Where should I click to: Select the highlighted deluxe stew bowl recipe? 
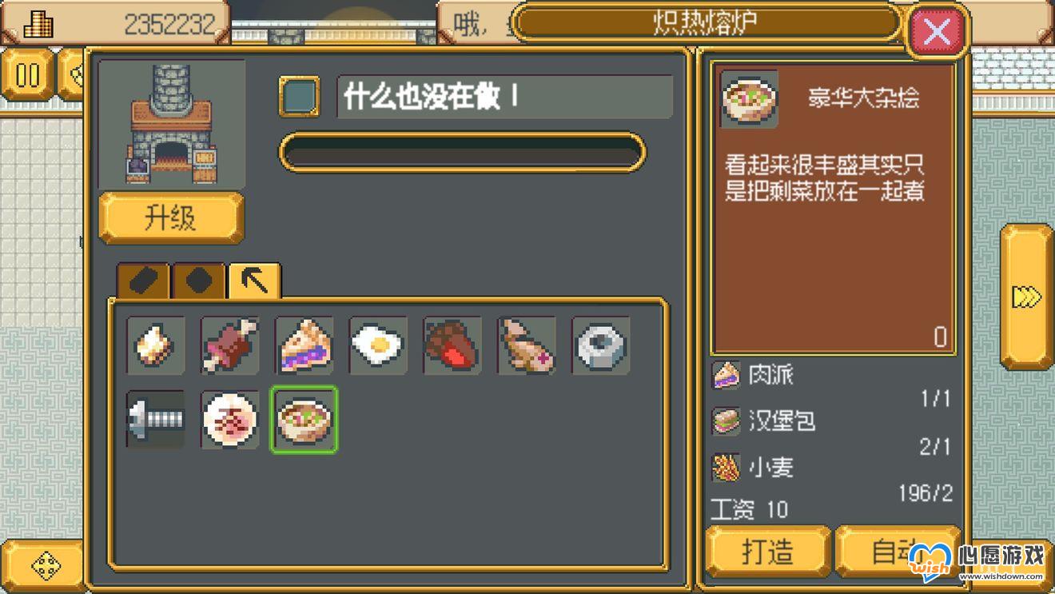point(304,420)
